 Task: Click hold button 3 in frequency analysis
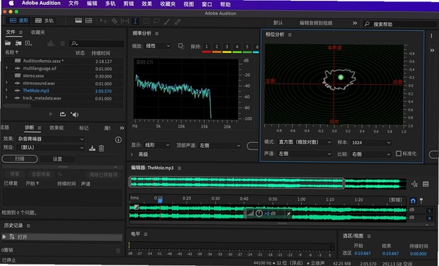[227, 46]
